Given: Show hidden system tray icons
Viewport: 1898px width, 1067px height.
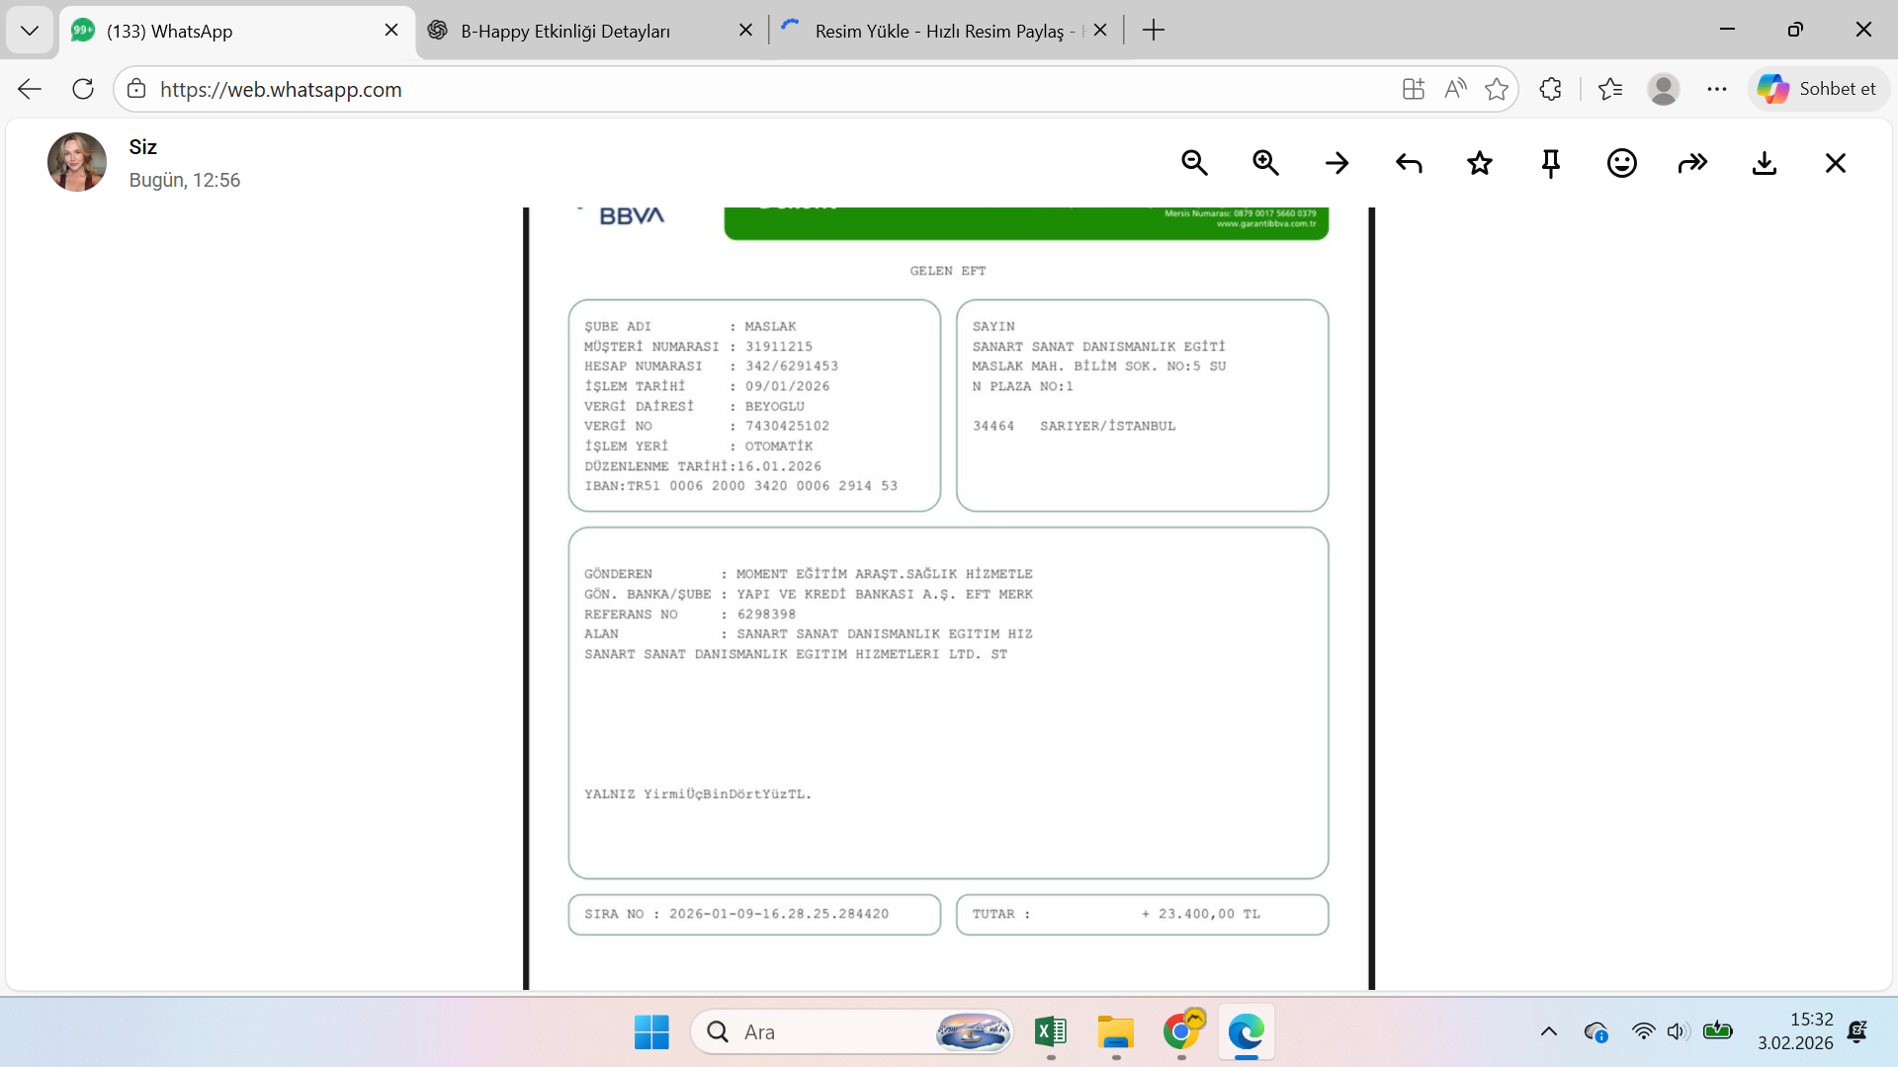Looking at the screenshot, I should pos(1549,1032).
